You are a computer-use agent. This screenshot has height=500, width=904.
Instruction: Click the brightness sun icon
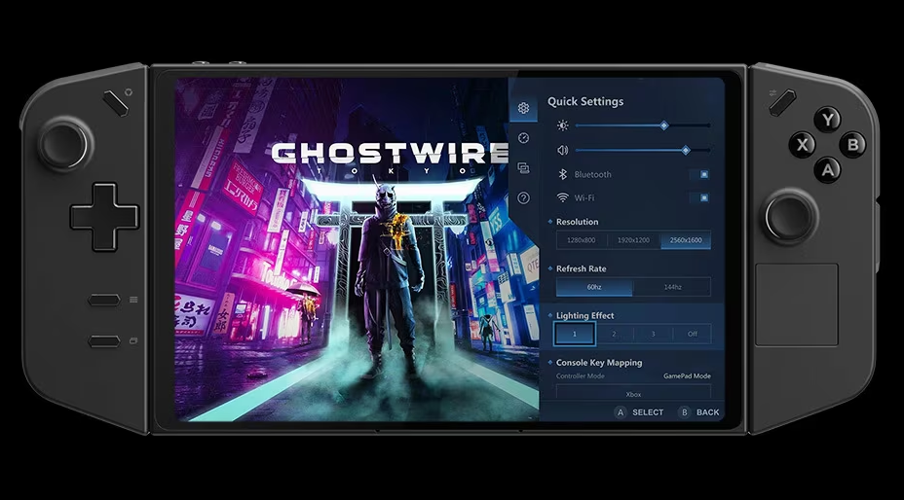tap(563, 125)
